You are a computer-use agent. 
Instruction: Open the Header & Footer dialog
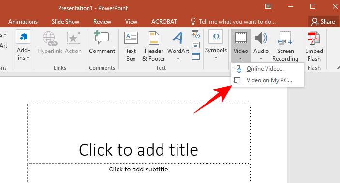pos(154,47)
